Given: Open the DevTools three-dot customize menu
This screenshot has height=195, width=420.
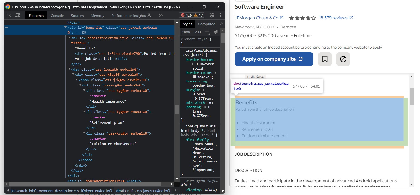Looking at the screenshot, I should click(220, 15).
